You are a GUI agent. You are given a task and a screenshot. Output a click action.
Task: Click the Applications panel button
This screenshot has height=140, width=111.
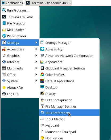coord(12,3)
